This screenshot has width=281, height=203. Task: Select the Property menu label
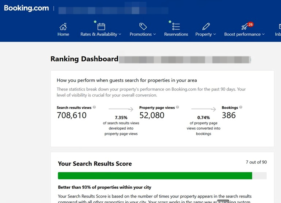point(204,34)
